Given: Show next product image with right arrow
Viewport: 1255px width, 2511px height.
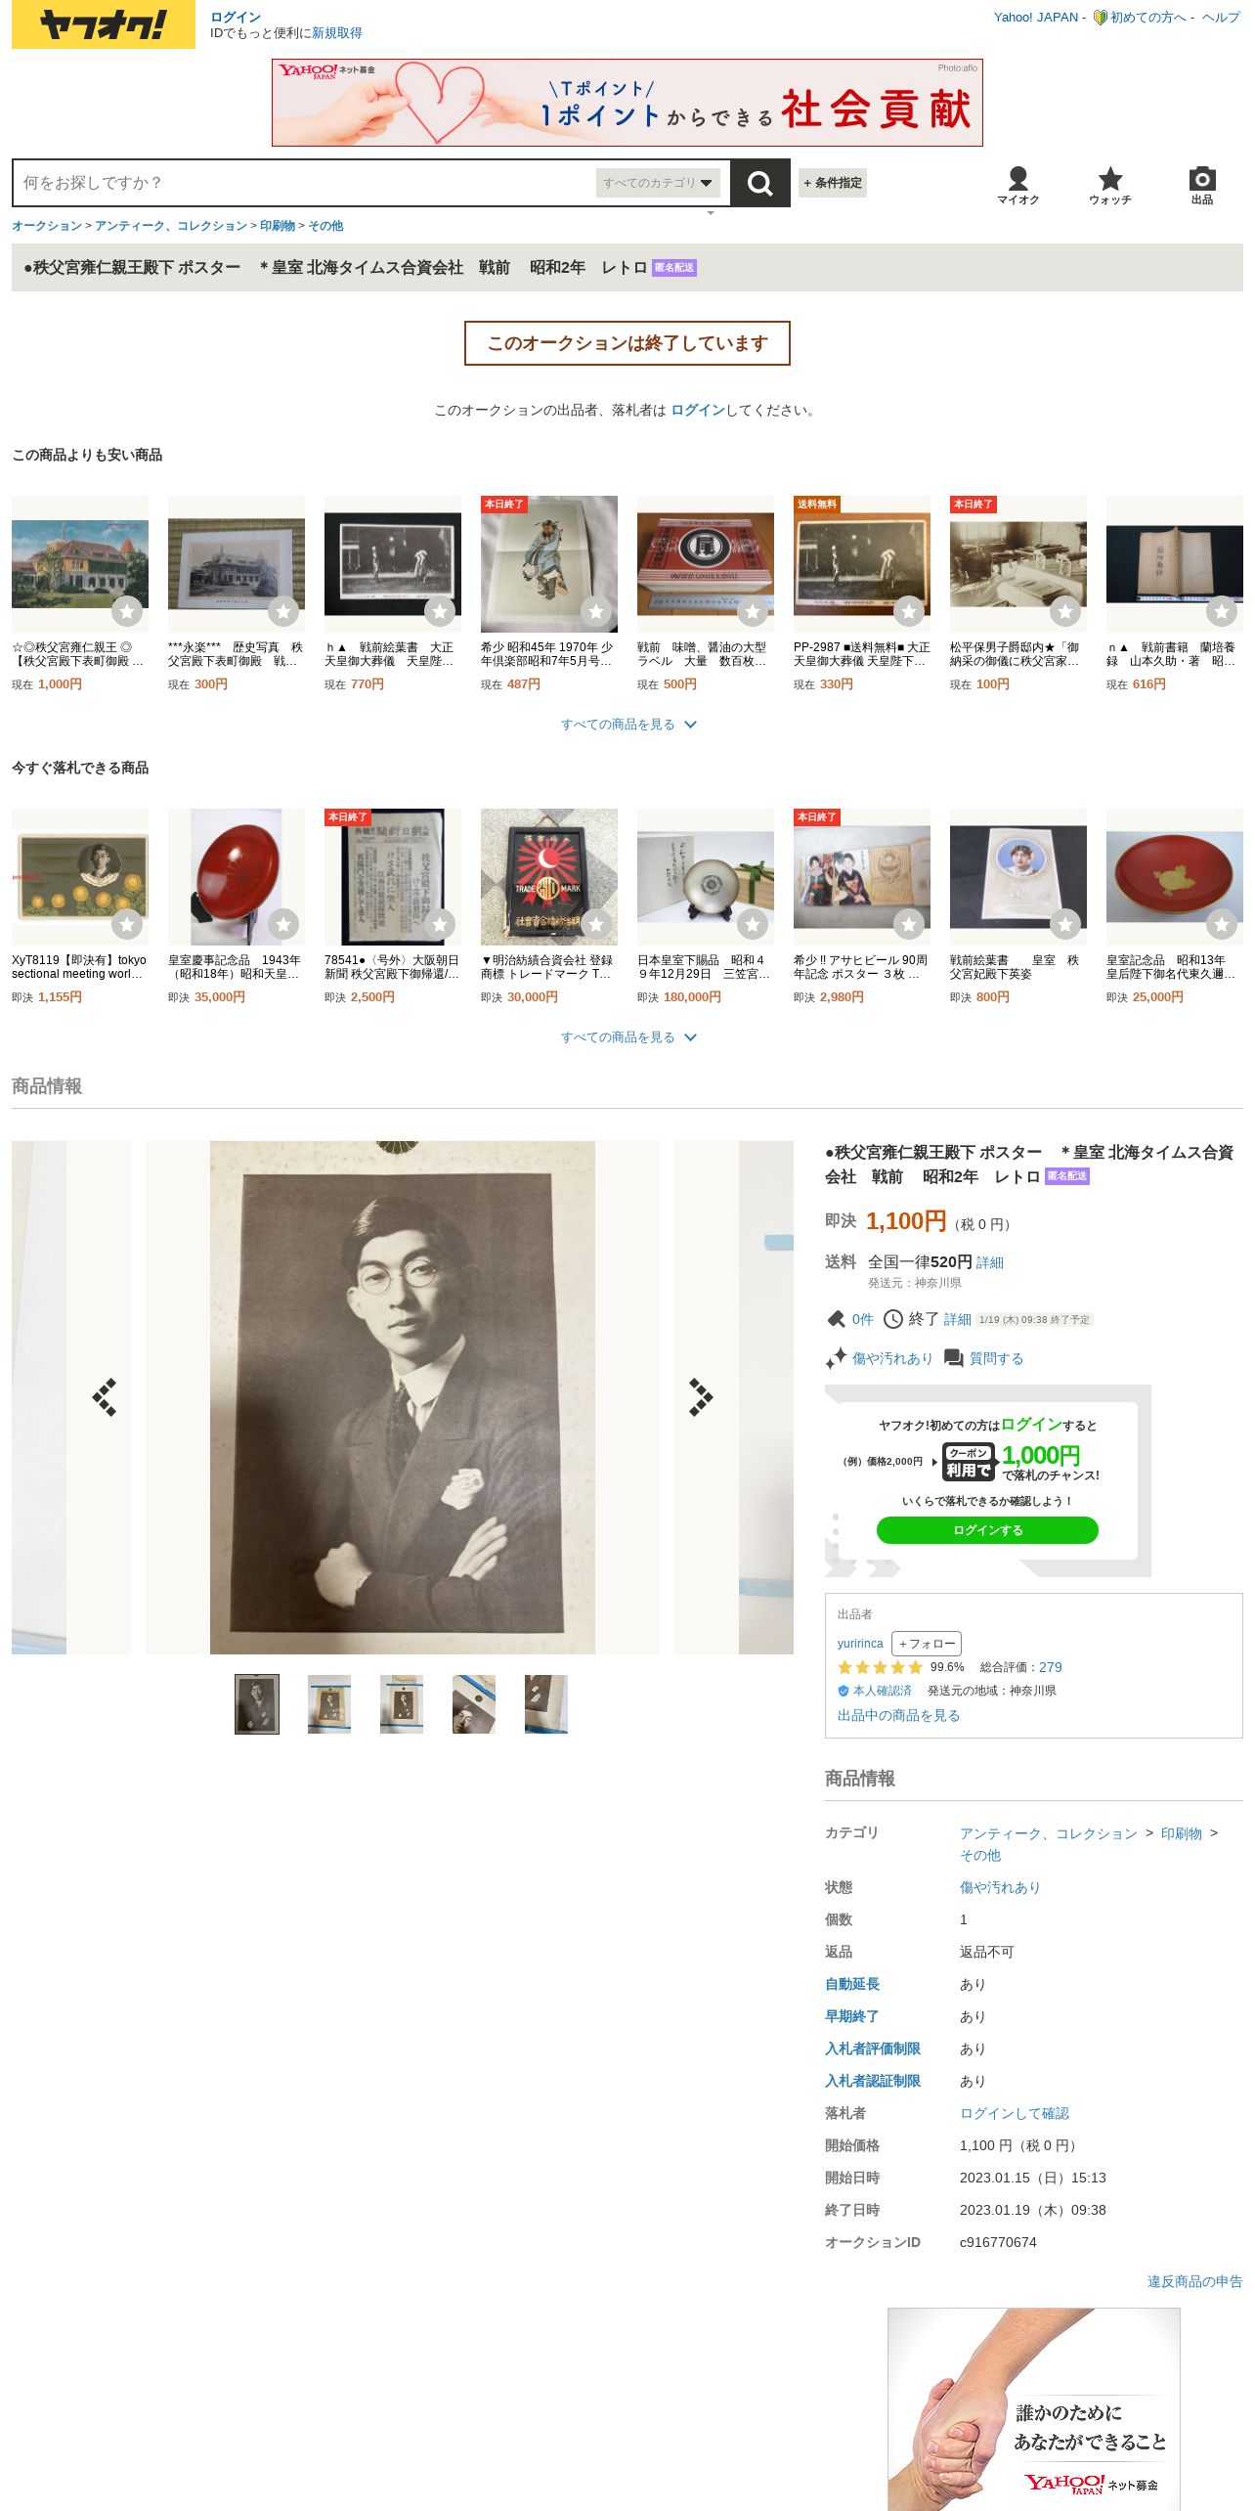Looking at the screenshot, I should [x=701, y=1397].
